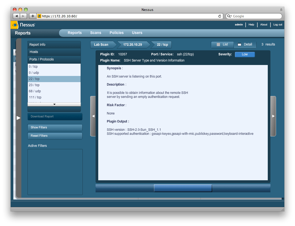This screenshot has height=226, width=295.
Task: Click the plus add-bookmark button
Action: (x=33, y=16)
